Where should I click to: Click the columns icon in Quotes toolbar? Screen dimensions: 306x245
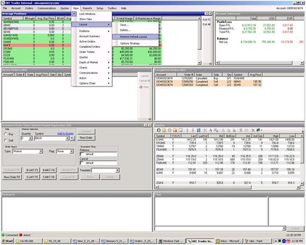click(199, 130)
